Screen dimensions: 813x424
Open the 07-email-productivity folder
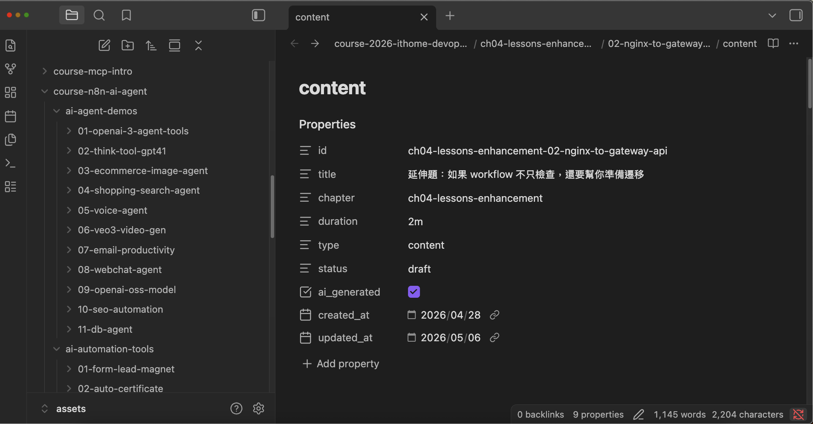(126, 250)
